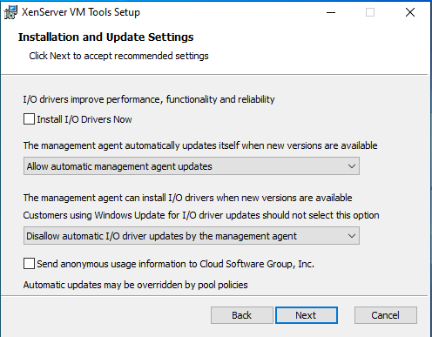
Task: Click 'I/O drivers improve performance' description text
Action: click(149, 99)
